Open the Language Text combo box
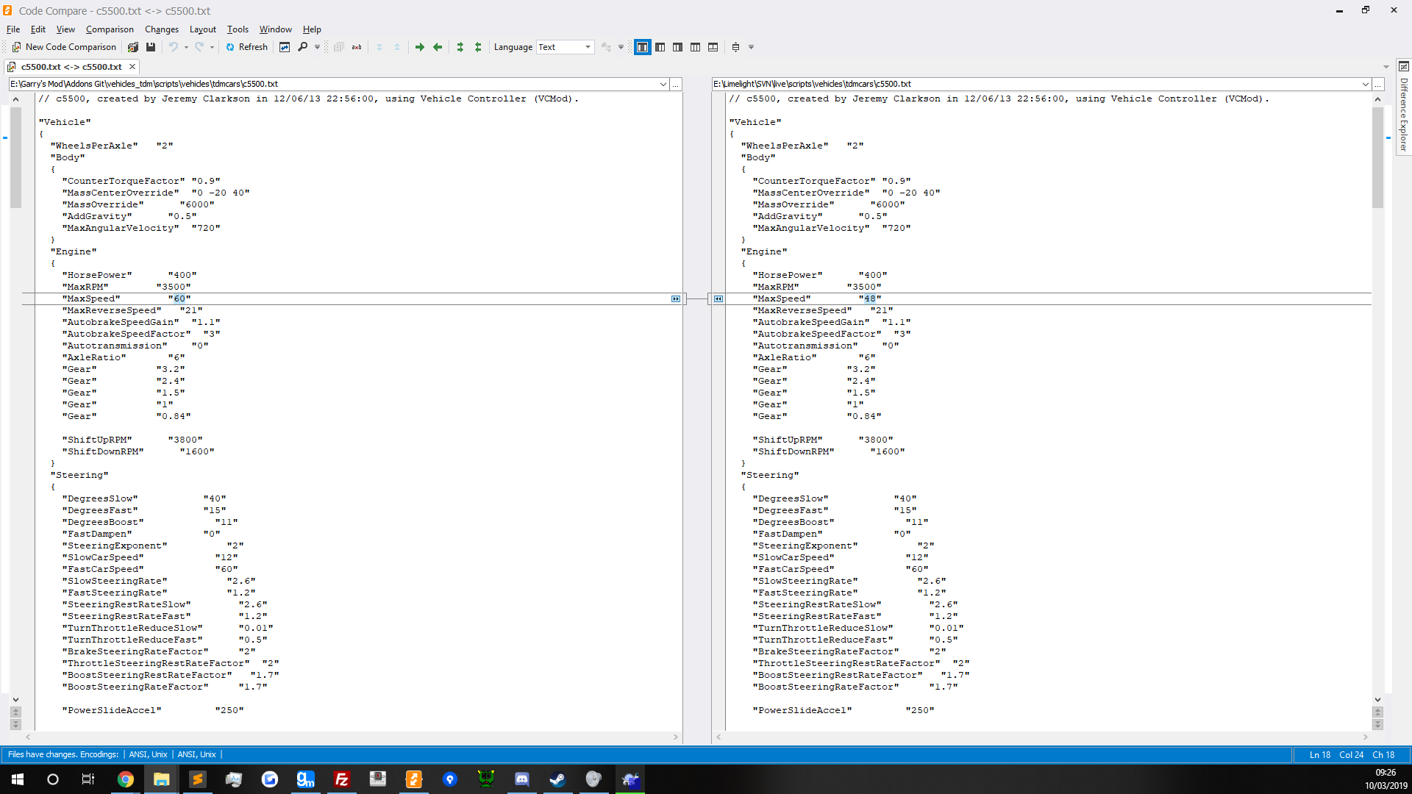Image resolution: width=1412 pixels, height=794 pixels. pyautogui.click(x=565, y=47)
